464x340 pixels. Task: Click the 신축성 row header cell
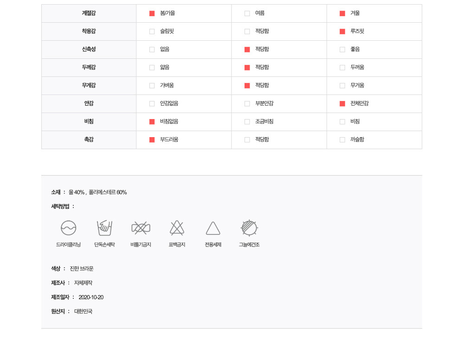(x=89, y=50)
